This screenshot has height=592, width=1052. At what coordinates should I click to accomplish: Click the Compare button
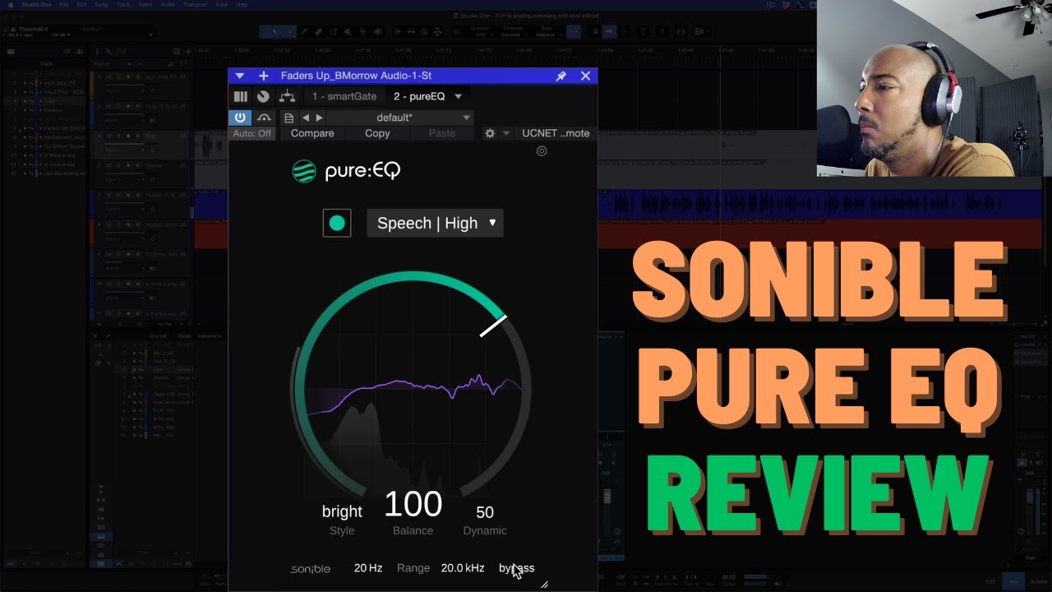(x=312, y=133)
